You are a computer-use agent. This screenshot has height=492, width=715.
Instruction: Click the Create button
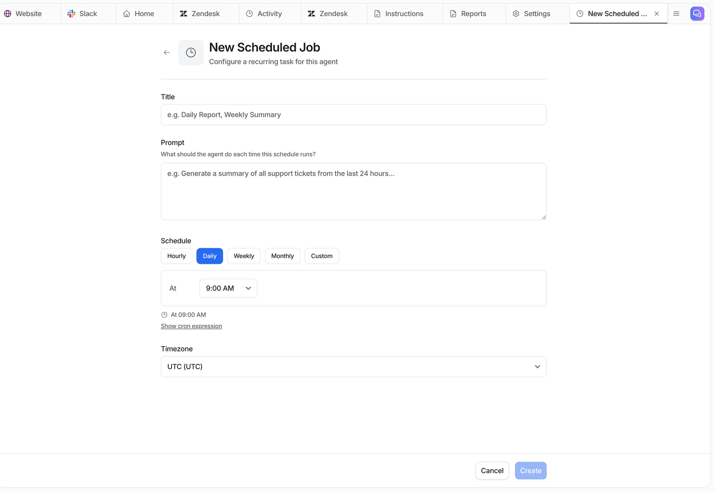(531, 471)
